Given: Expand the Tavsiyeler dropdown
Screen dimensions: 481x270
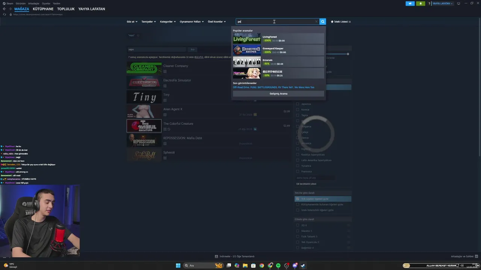Looking at the screenshot, I should point(148,22).
